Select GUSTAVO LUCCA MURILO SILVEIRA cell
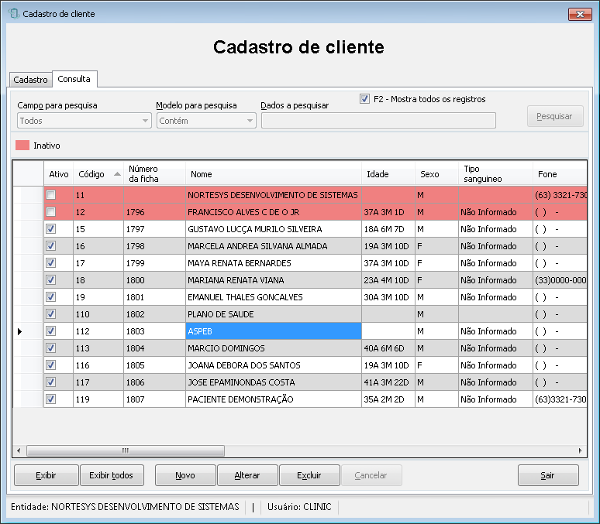Image resolution: width=600 pixels, height=524 pixels. pyautogui.click(x=274, y=229)
